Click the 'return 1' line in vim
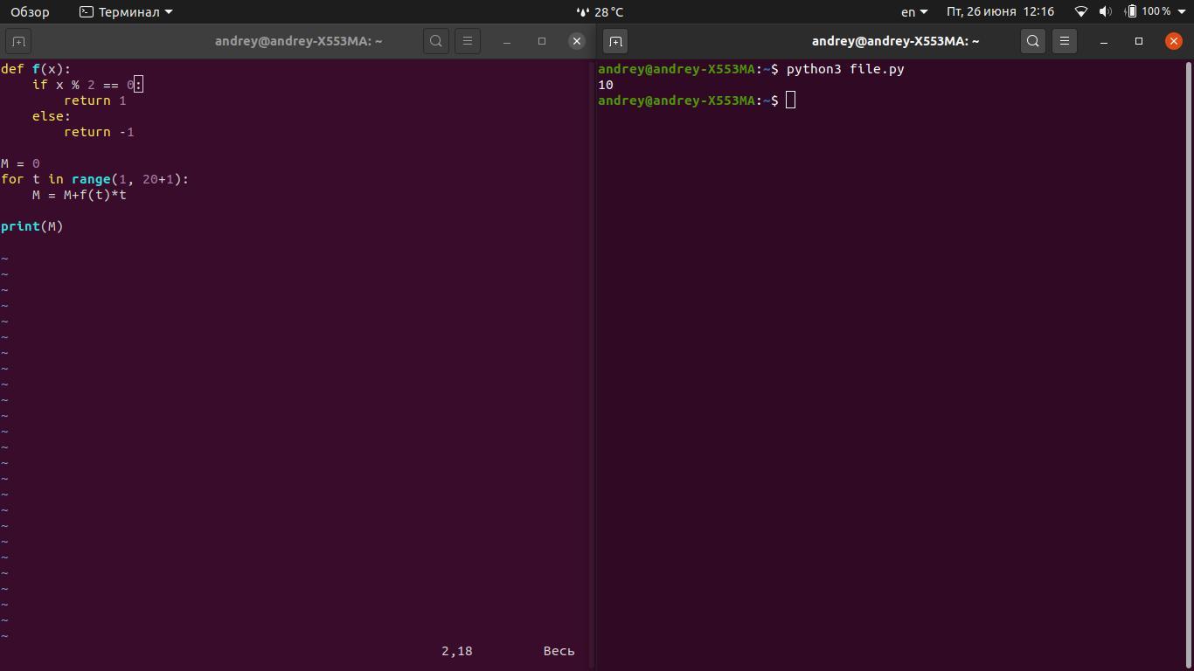The image size is (1194, 671). pyautogui.click(x=95, y=100)
